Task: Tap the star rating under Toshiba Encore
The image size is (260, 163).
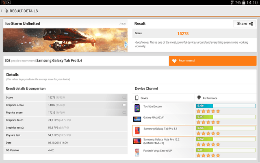Action: click(x=208, y=111)
